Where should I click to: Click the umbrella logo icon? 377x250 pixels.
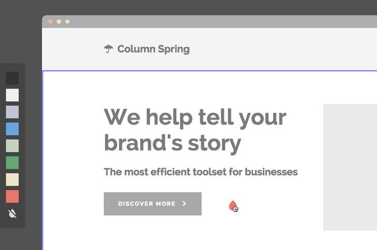108,49
